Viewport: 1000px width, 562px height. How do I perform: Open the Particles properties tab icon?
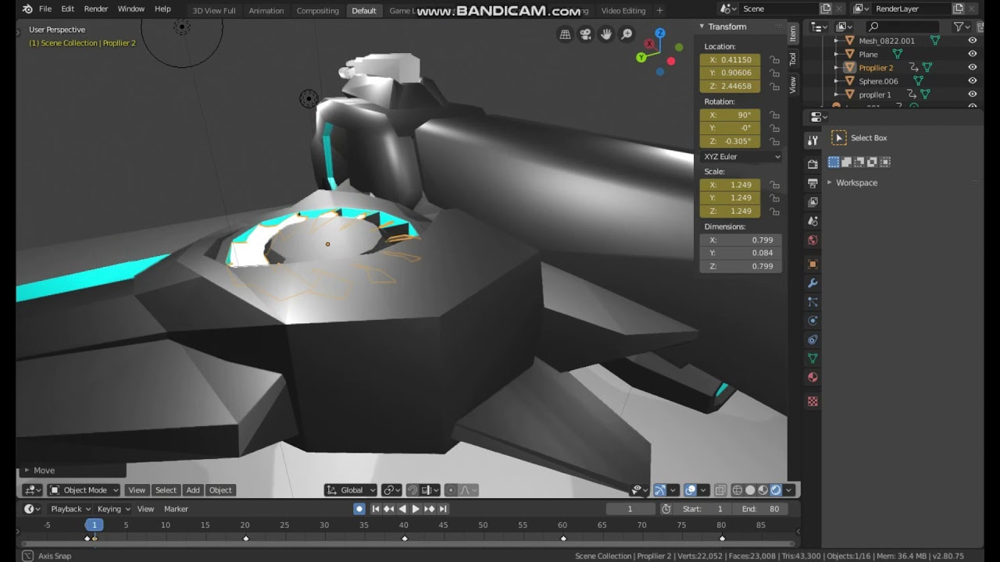(x=812, y=302)
